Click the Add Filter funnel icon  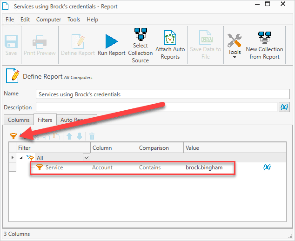13,136
